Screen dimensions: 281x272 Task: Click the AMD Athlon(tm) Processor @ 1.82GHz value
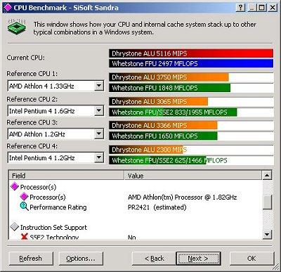[x=183, y=197]
